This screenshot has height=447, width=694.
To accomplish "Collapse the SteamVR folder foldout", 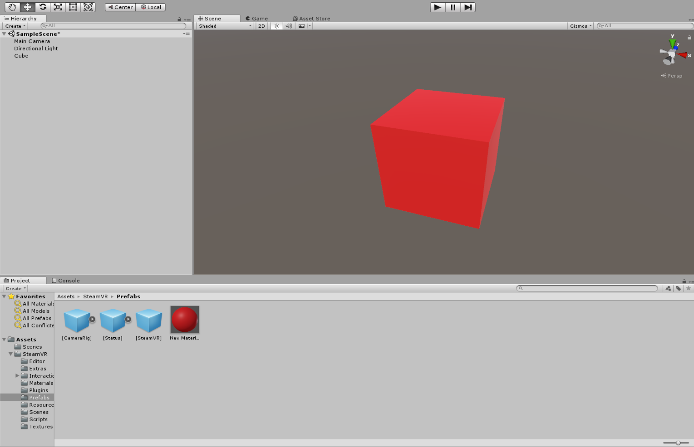I will pos(10,354).
